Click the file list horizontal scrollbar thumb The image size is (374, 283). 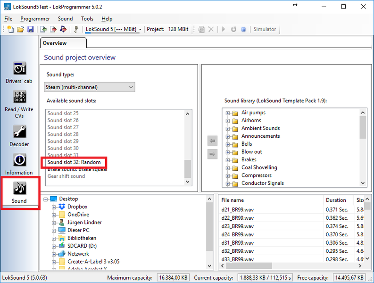(x=249, y=266)
